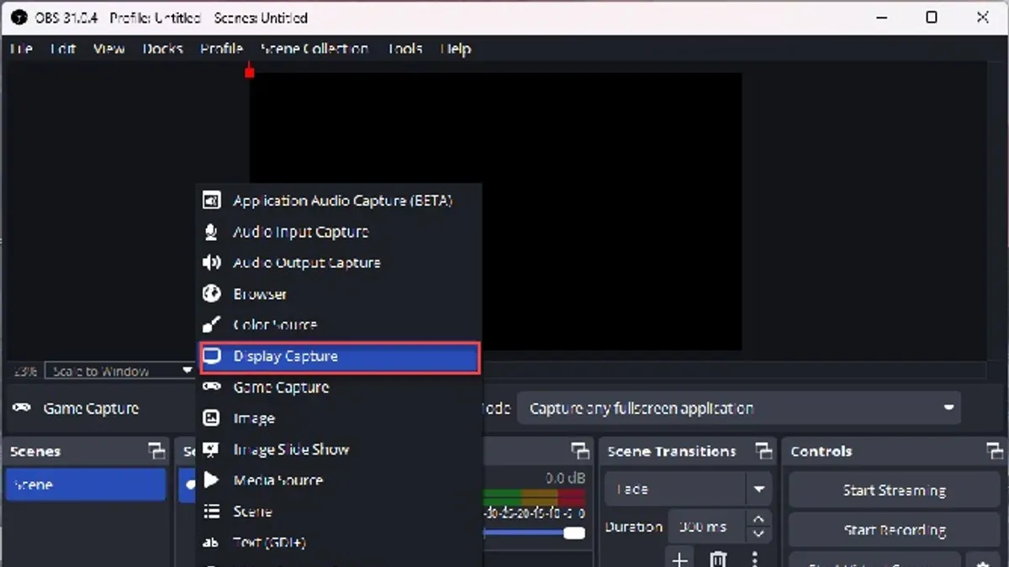Click the speaker icon for Audio Output Capture
This screenshot has height=567, width=1009.
click(212, 263)
